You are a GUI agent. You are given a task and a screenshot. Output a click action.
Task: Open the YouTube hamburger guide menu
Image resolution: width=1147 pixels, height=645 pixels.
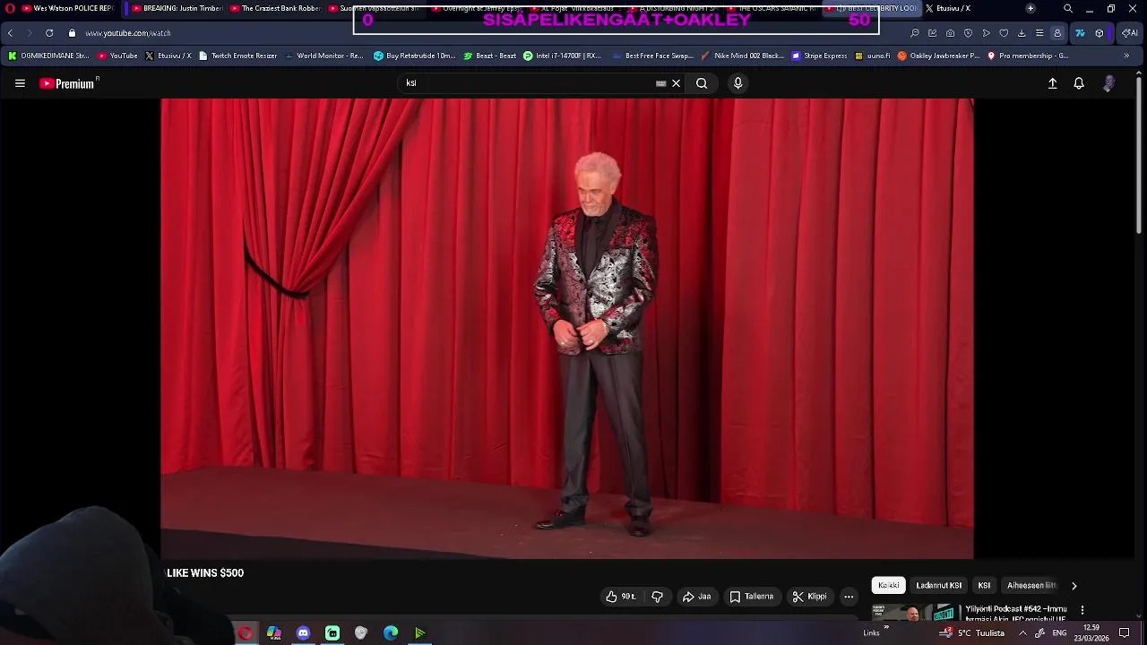point(20,83)
